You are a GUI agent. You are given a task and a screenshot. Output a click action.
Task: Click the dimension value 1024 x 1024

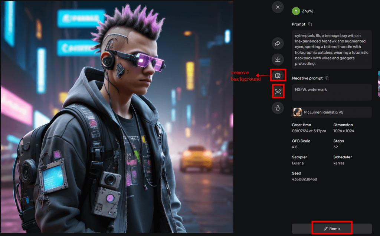tap(344, 131)
